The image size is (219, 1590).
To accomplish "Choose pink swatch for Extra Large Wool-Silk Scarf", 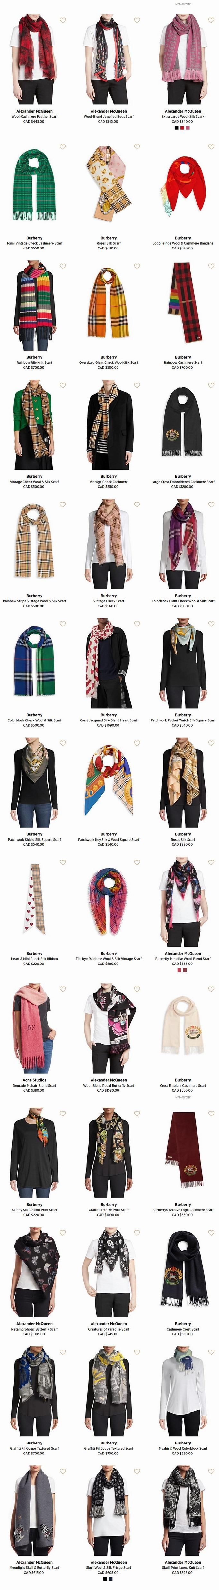I will click(x=188, y=128).
